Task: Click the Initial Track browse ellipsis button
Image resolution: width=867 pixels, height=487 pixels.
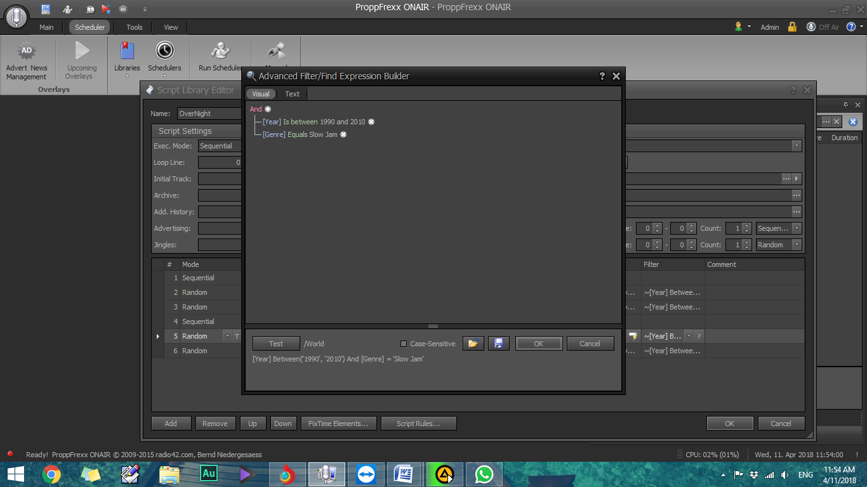Action: 786,179
